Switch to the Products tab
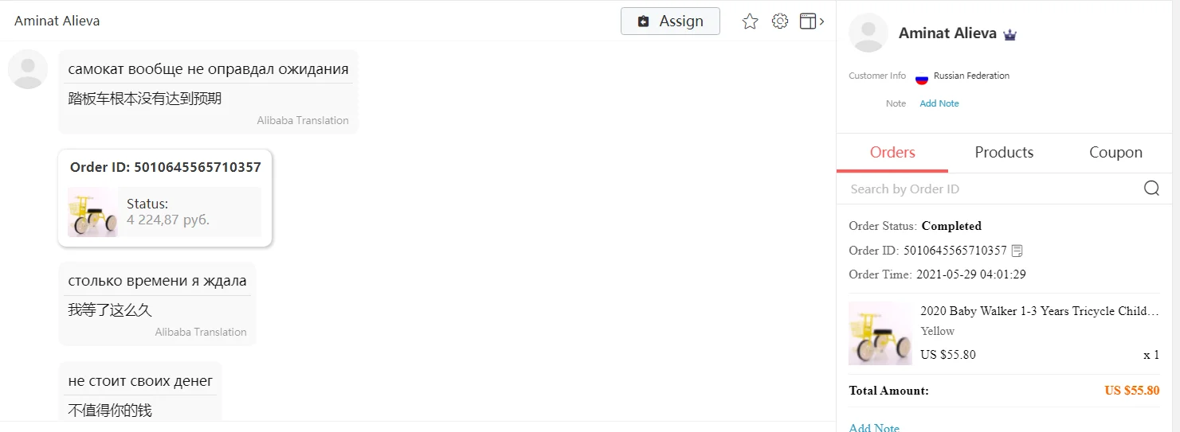The width and height of the screenshot is (1180, 432). pos(1004,153)
